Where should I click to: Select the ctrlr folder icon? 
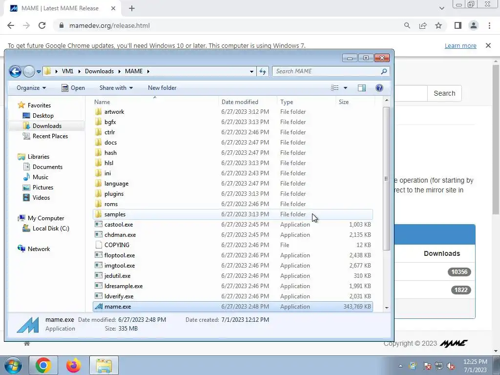(99, 132)
